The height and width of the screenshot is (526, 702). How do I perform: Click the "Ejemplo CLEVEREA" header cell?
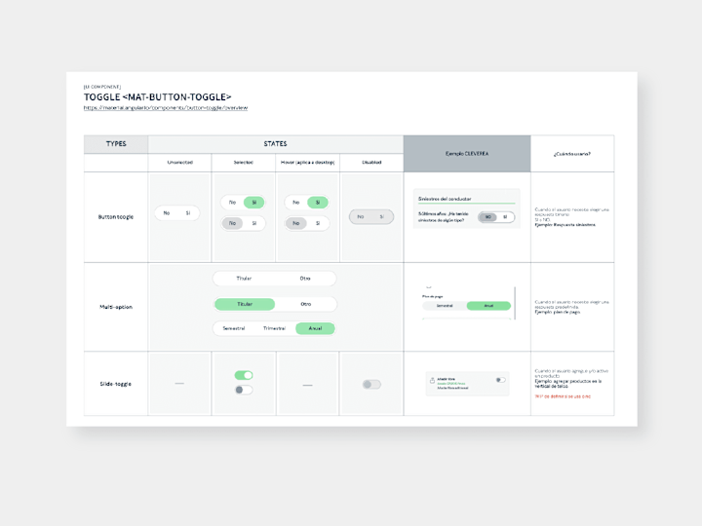pyautogui.click(x=467, y=154)
